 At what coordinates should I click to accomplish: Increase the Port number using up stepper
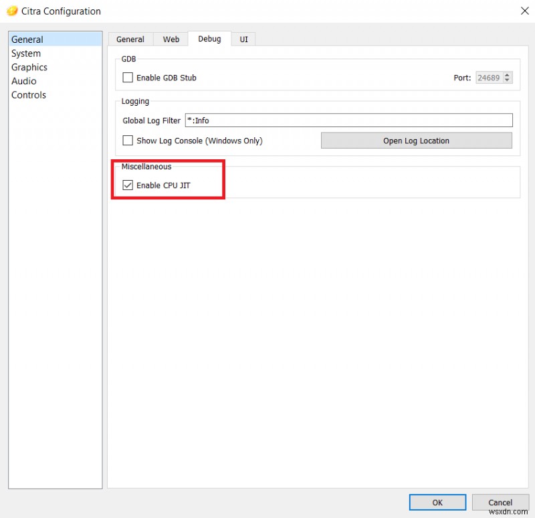pos(508,74)
